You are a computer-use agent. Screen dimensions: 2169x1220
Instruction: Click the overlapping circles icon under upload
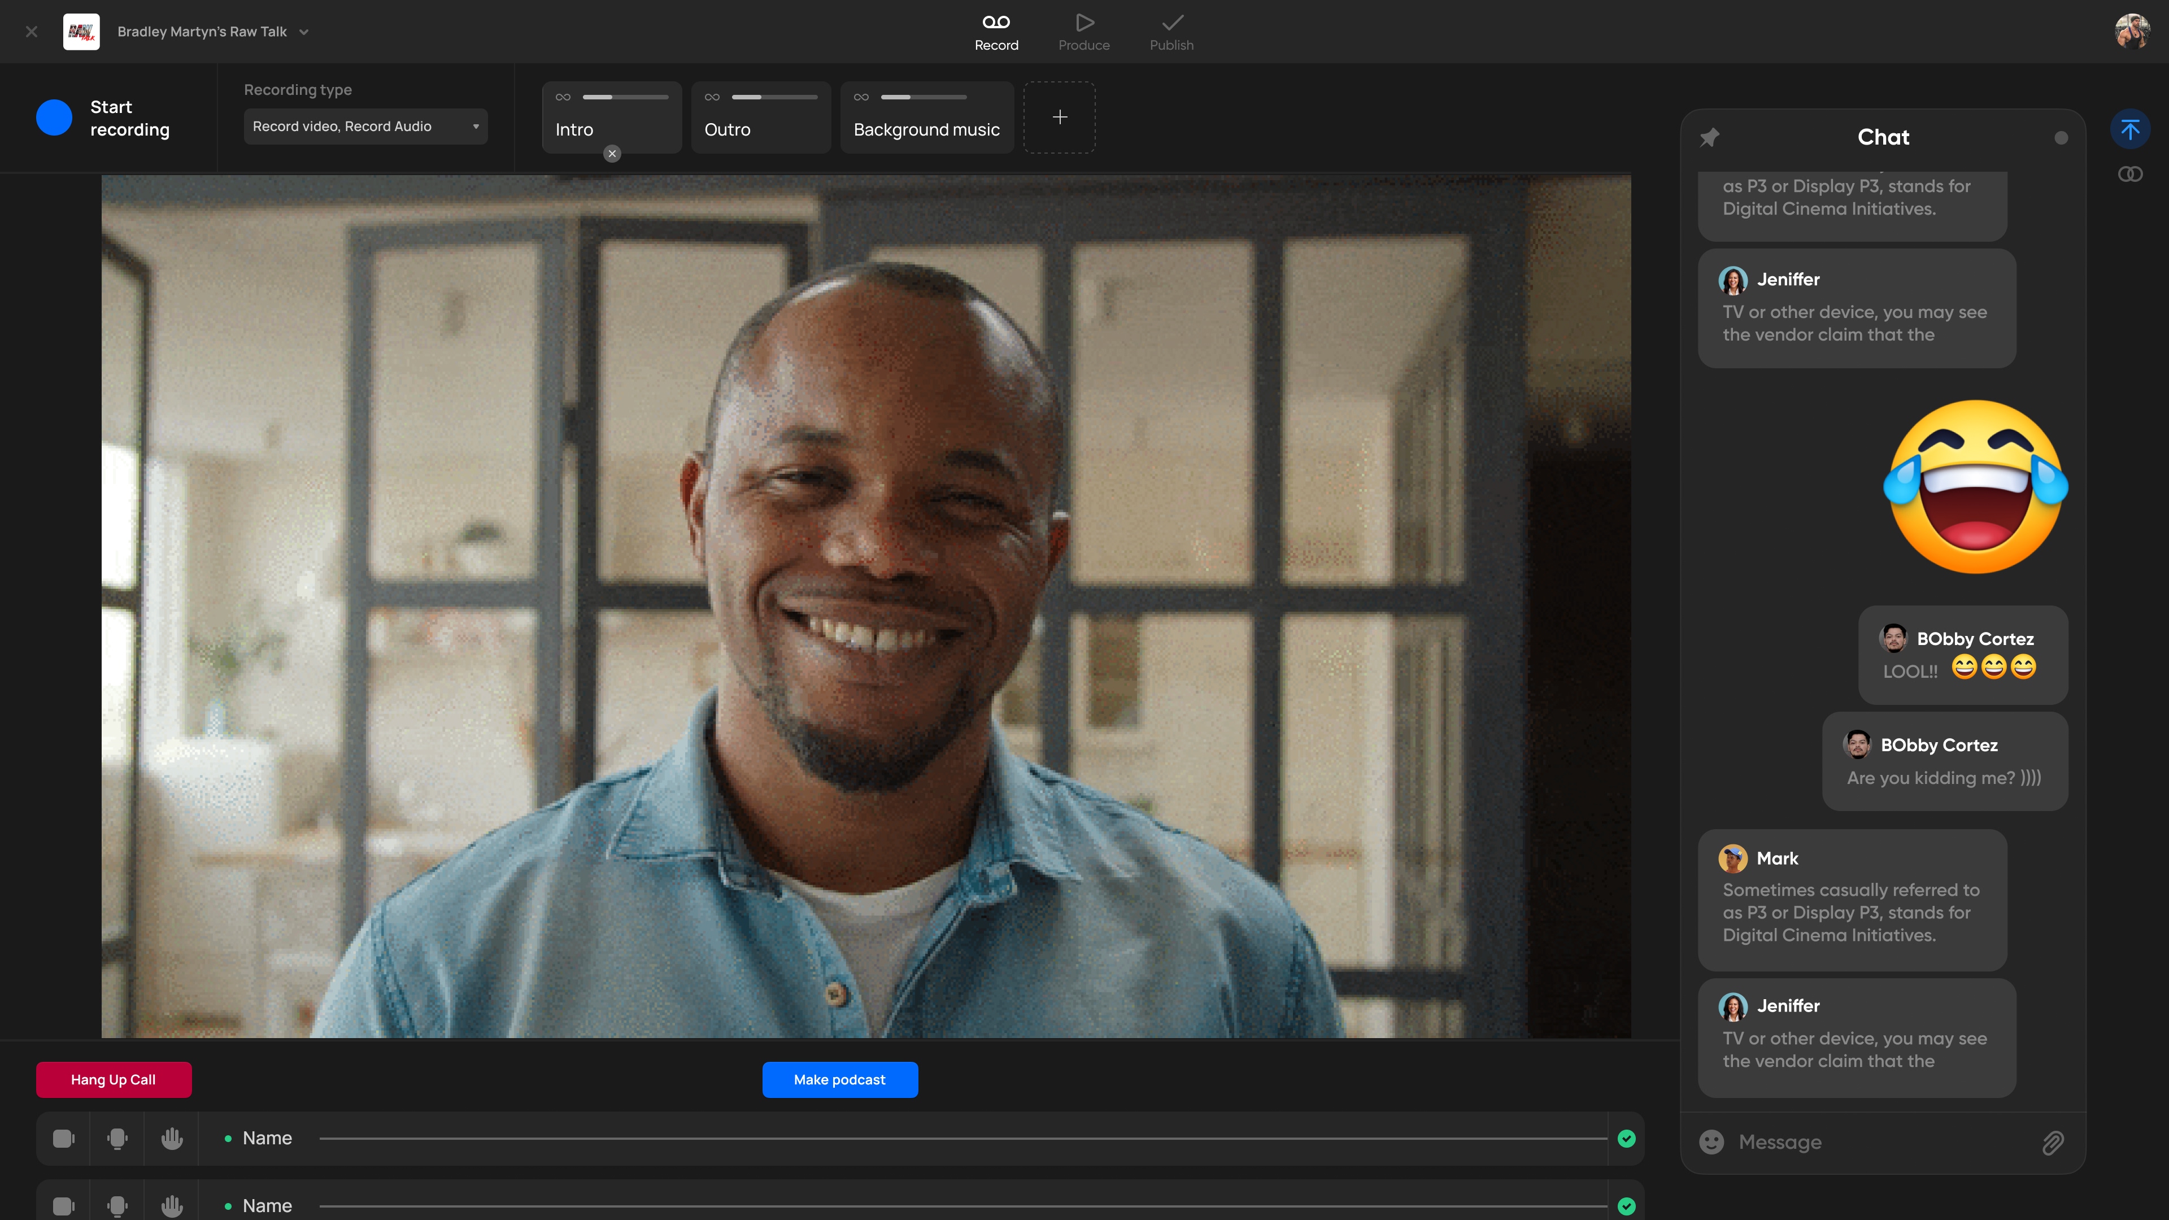pyautogui.click(x=2129, y=175)
